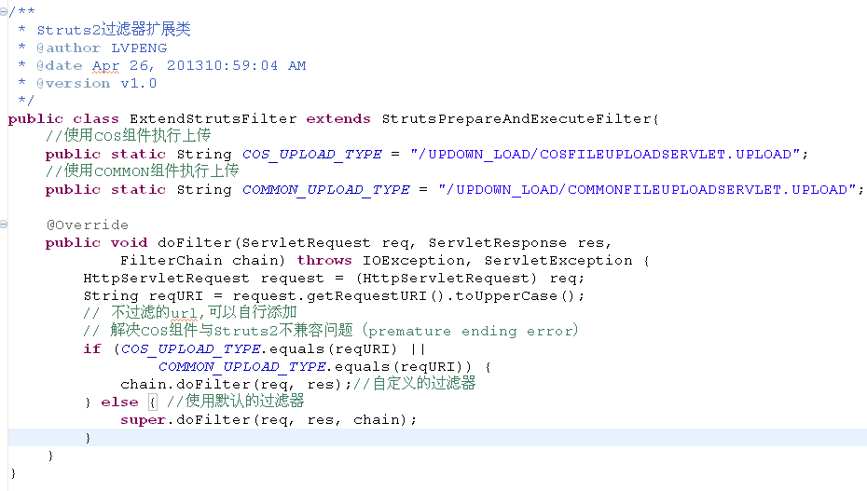Click the COMMON_UPLOAD_TYPE field declaration
This screenshot has height=491, width=867.
[x=325, y=189]
